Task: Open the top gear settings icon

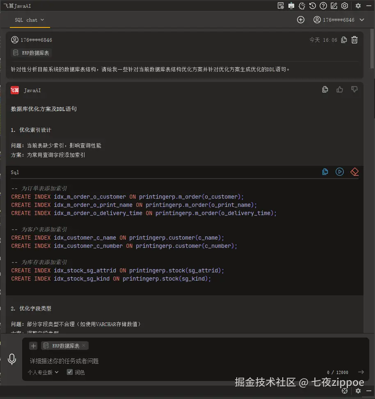Action: pos(358,6)
